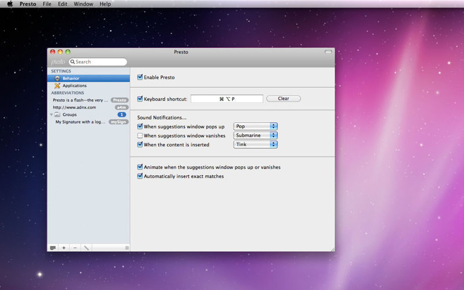Image resolution: width=464 pixels, height=290 pixels.
Task: Select the http://www.adnx.com abbreviation
Action: click(x=74, y=107)
